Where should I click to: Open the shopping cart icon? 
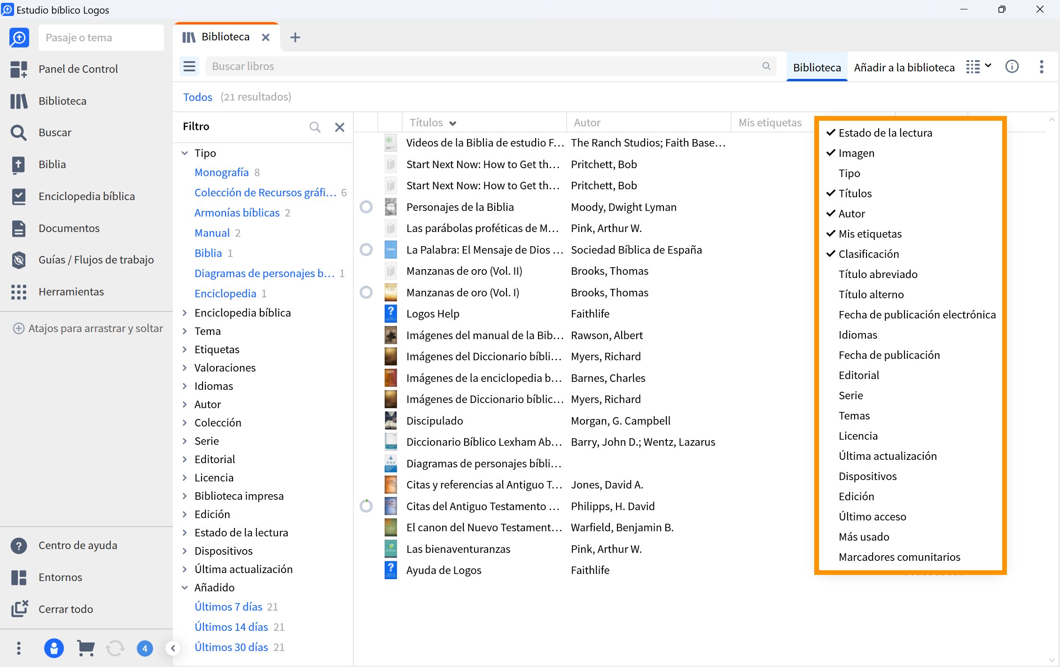click(86, 648)
